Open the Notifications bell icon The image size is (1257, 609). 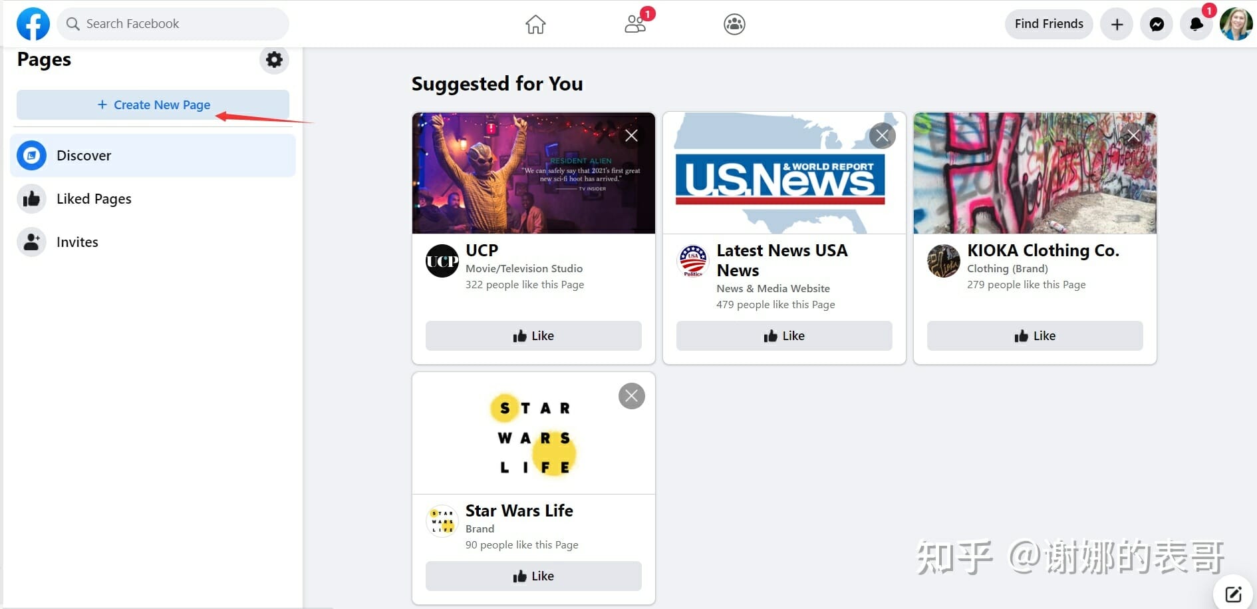[x=1196, y=25]
